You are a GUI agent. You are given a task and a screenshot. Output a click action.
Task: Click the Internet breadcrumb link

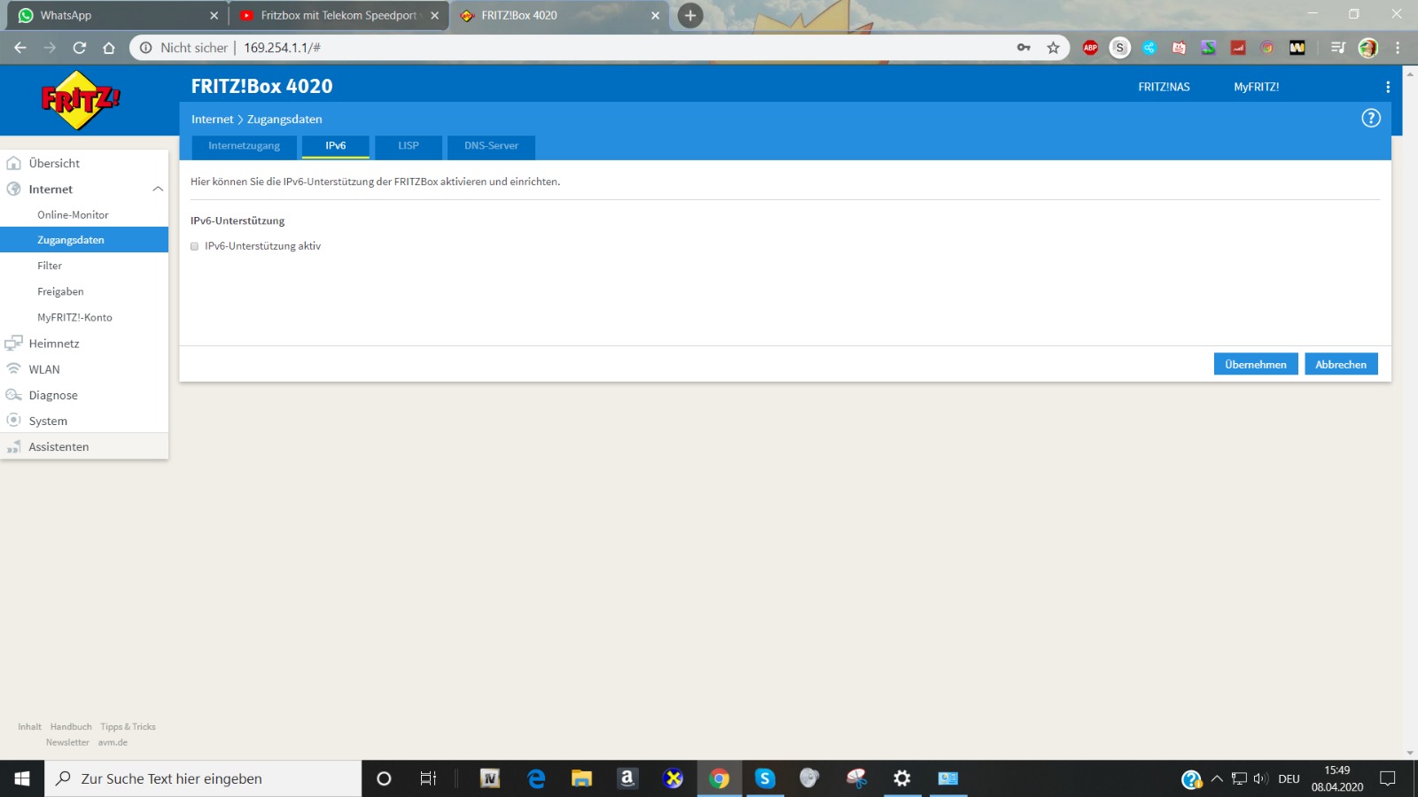[212, 119]
